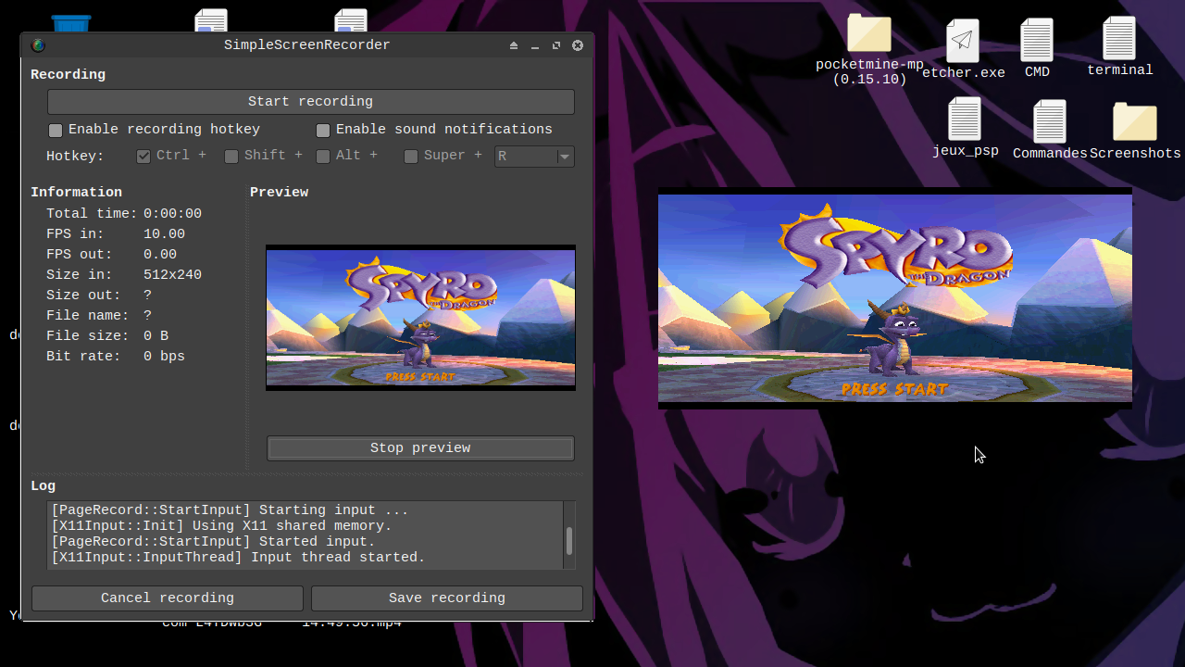Select the CMD file icon on desktop
Screen dimensions: 1185x667
pyautogui.click(x=1037, y=41)
